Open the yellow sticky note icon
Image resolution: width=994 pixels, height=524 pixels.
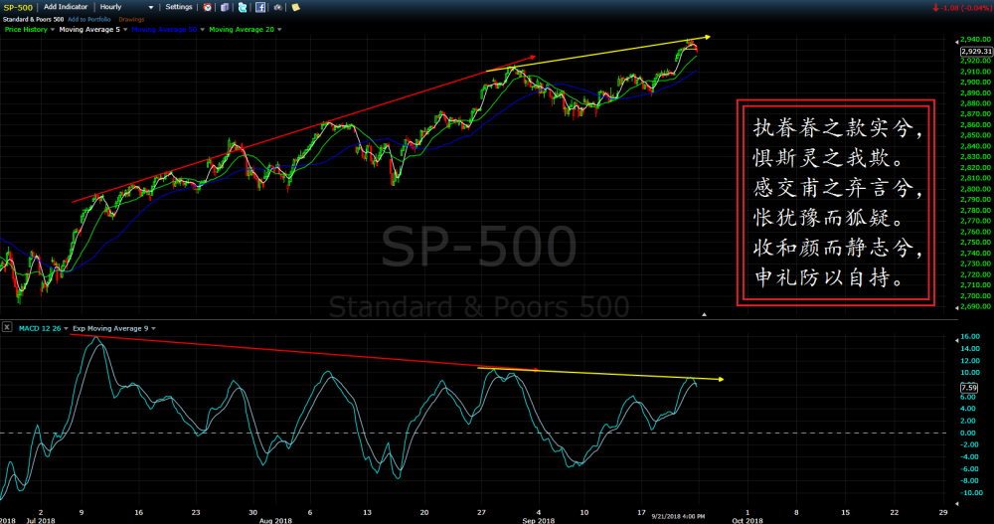click(x=295, y=8)
